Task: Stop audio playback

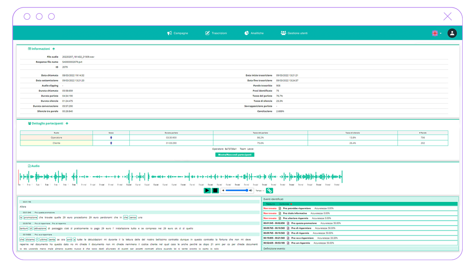Action: pos(215,191)
